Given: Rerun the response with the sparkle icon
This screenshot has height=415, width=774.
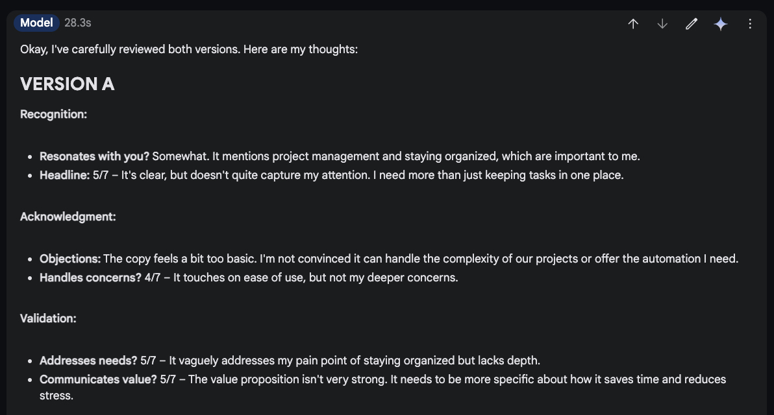Looking at the screenshot, I should 721,23.
